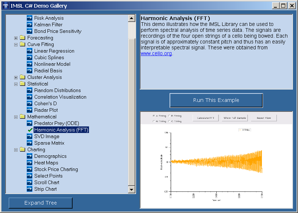
Task: Click the SVD Image demo icon
Action: pos(30,136)
